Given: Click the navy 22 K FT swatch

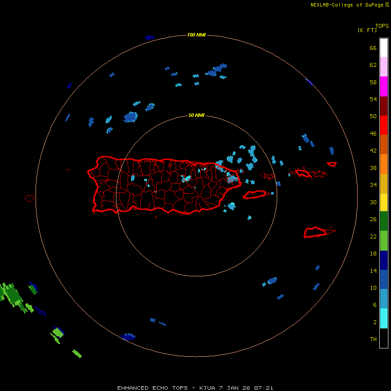Looking at the screenshot, I should coord(384,260).
